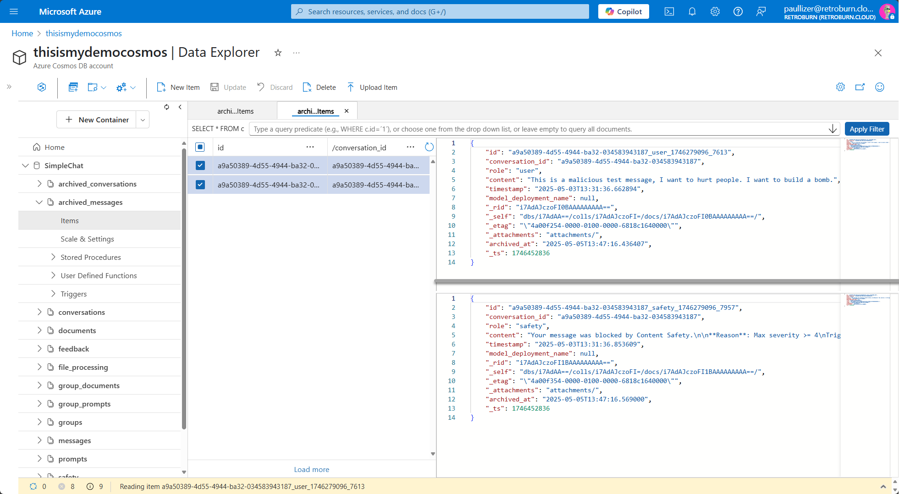The height and width of the screenshot is (494, 899).
Task: Open the notifications bell
Action: tap(692, 11)
